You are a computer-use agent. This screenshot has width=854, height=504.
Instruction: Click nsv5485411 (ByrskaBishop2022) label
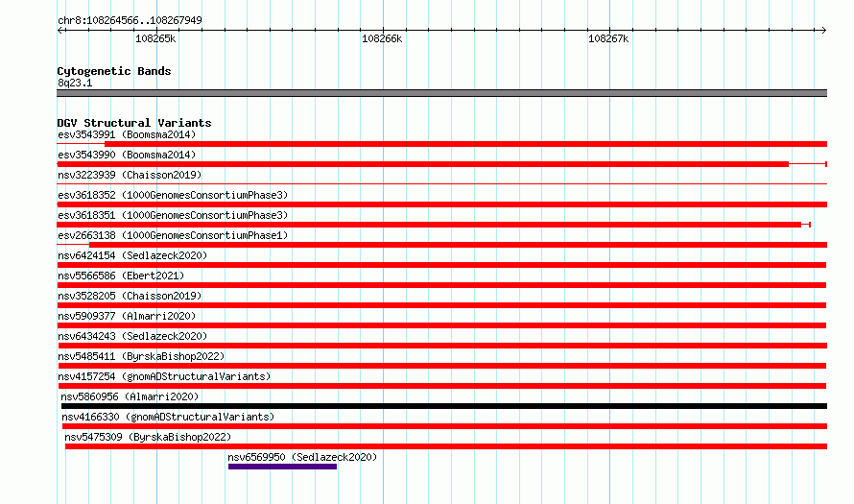pyautogui.click(x=141, y=356)
